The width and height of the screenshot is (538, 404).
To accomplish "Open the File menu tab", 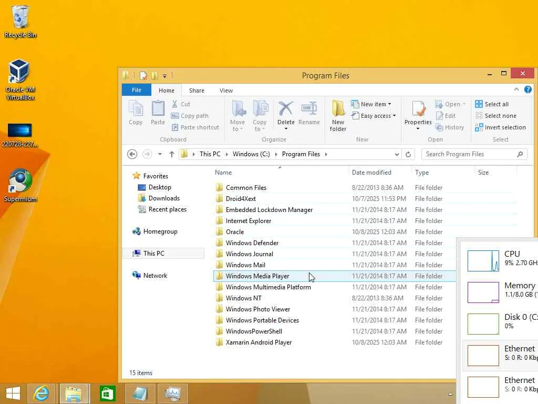I will (x=137, y=90).
